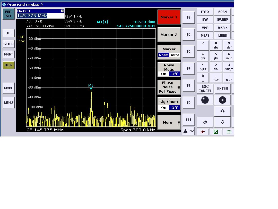Click the right rotary knob

pyautogui.click(x=222, y=100)
